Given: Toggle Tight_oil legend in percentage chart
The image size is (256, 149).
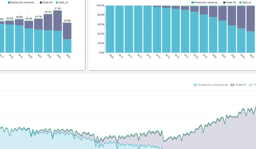Looking at the screenshot, I should 245,2.
